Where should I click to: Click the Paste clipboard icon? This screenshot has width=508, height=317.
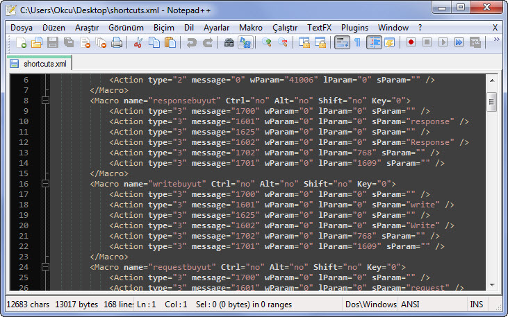pyautogui.click(x=170, y=42)
